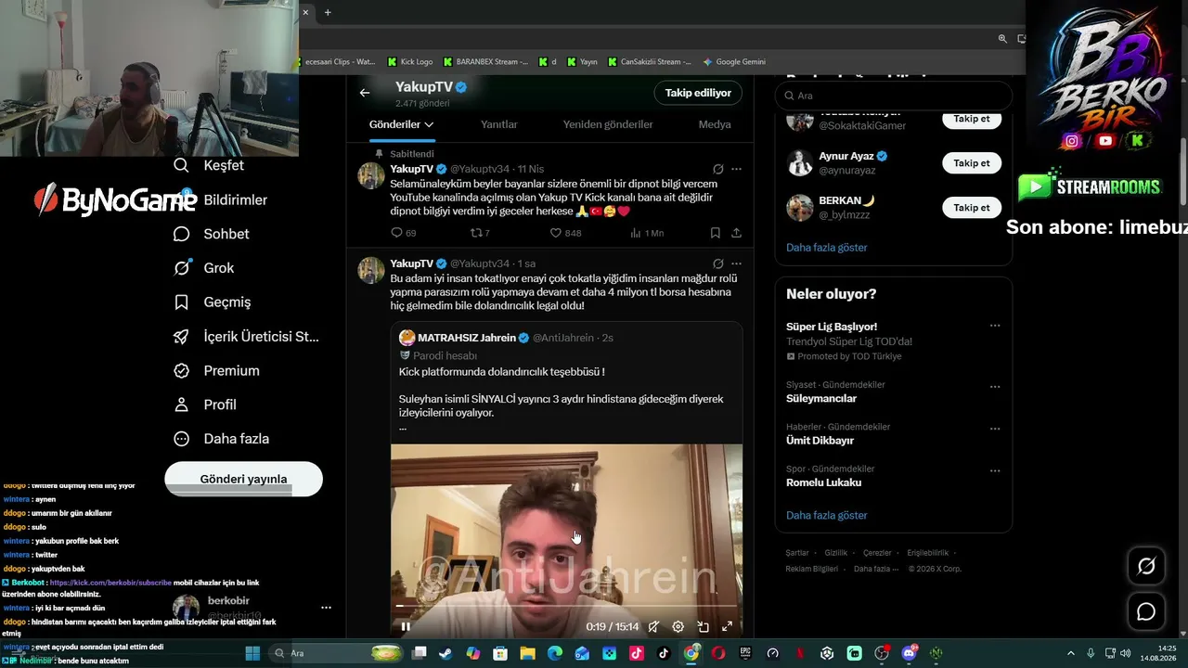This screenshot has width=1188, height=668.
Task: Open Grok from the sidebar
Action: [x=204, y=268]
